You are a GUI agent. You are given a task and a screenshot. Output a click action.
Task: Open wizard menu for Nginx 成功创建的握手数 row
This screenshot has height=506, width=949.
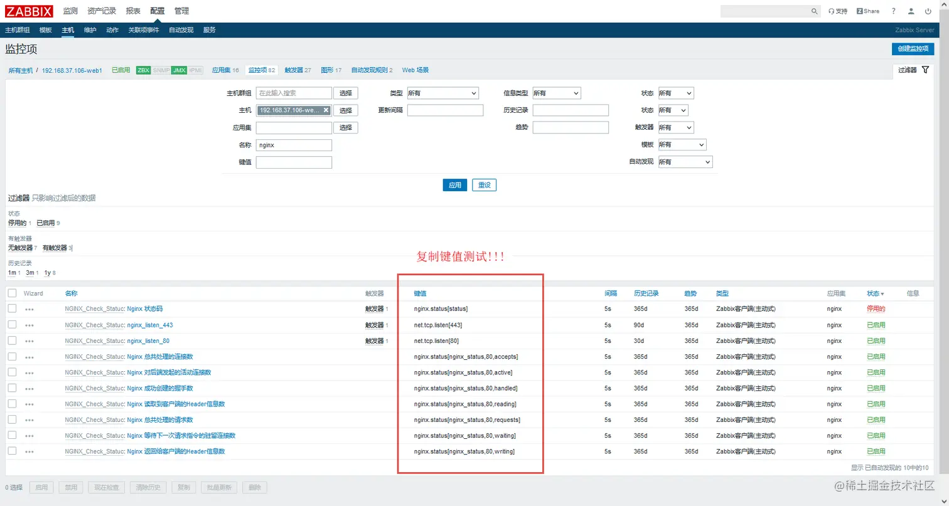click(x=29, y=388)
